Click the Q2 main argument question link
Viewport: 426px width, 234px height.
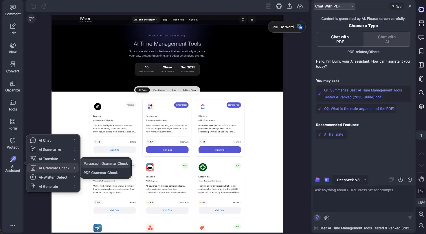click(x=359, y=108)
